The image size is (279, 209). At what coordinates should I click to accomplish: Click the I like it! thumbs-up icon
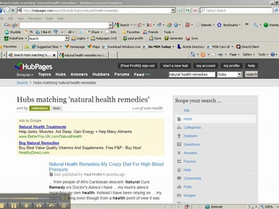37,32
